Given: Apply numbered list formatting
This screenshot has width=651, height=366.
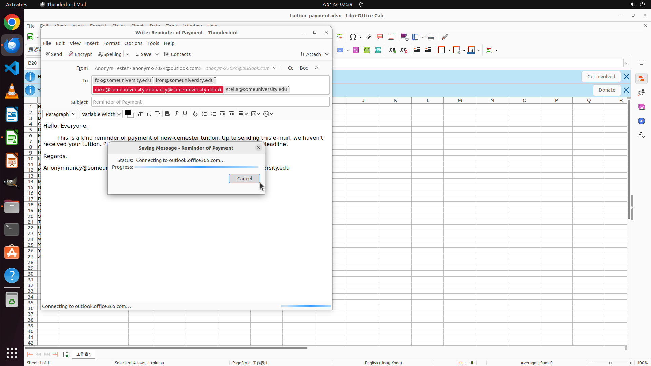Looking at the screenshot, I should tap(213, 114).
